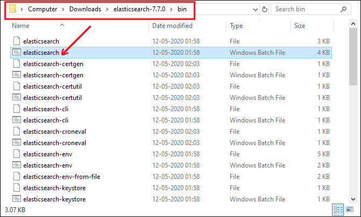Select the elasticsearch-env-from-file name
This screenshot has width=361, height=217.
[x=62, y=177]
